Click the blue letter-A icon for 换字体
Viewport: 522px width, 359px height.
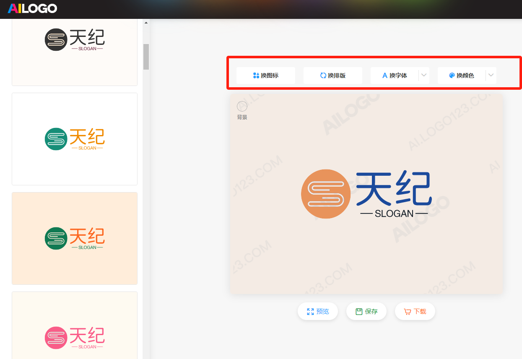[x=385, y=75]
